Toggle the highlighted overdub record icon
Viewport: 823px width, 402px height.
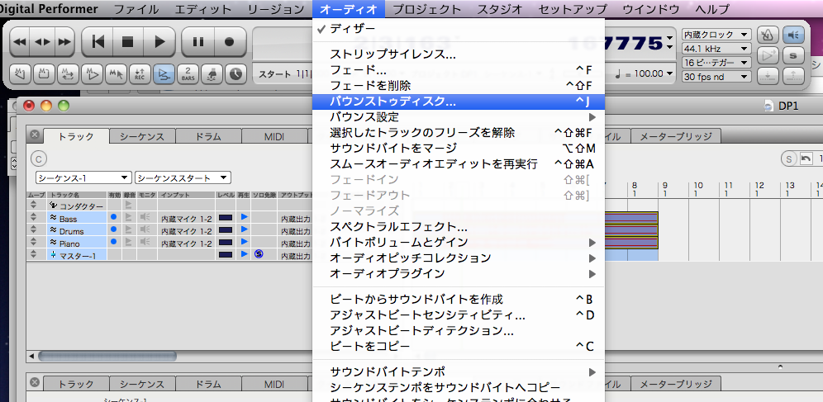164,74
